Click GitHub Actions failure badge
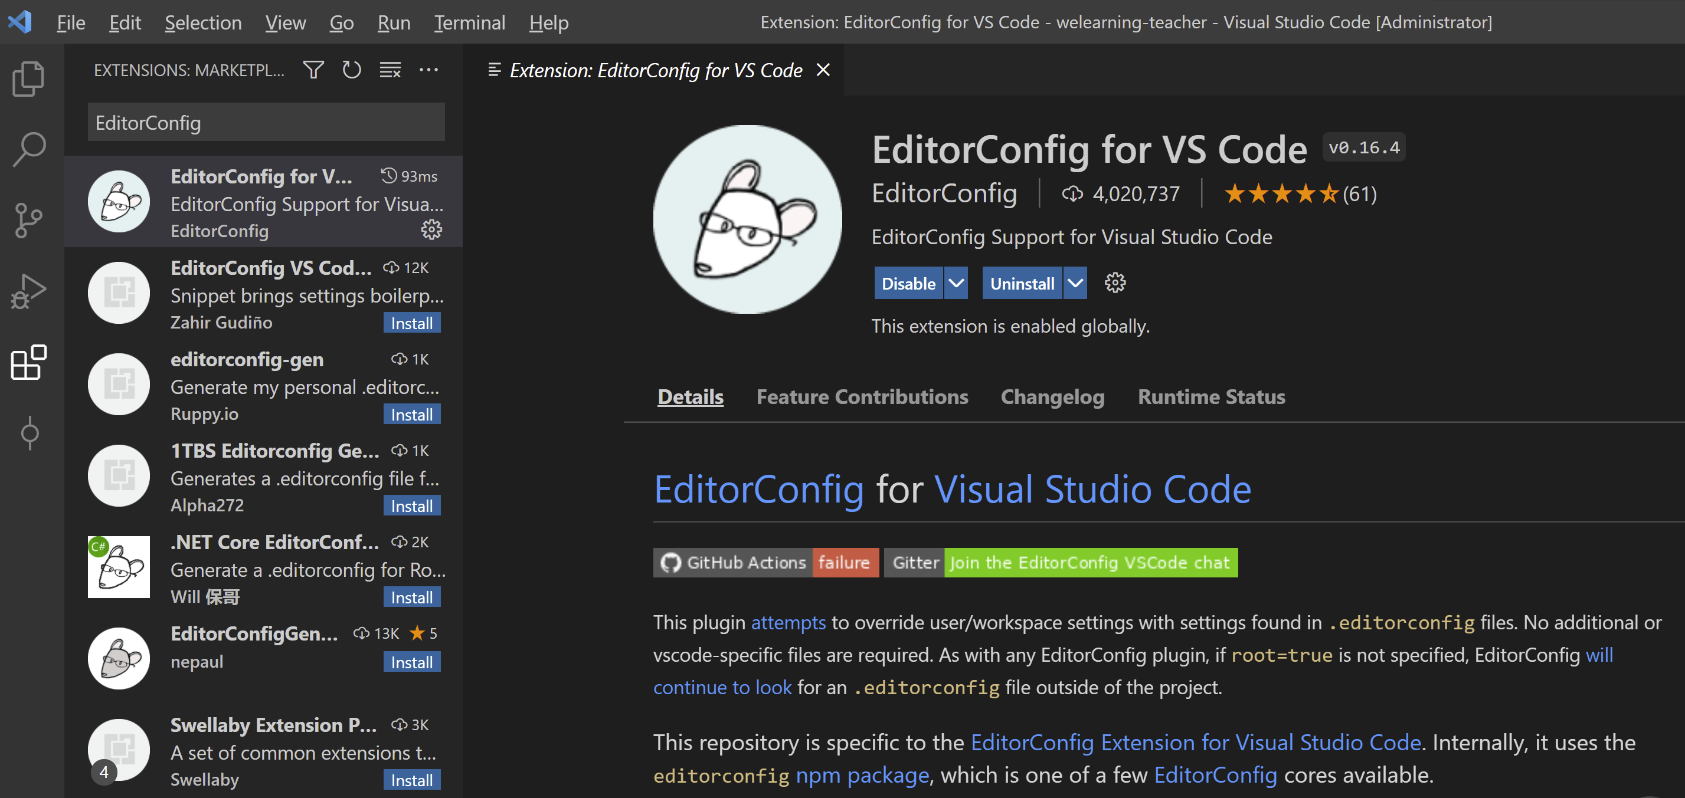The height and width of the screenshot is (798, 1685). pos(766,562)
